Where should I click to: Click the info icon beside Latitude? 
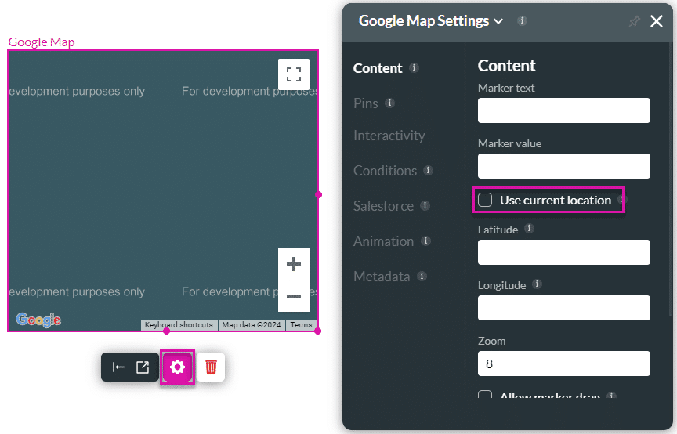coord(529,228)
